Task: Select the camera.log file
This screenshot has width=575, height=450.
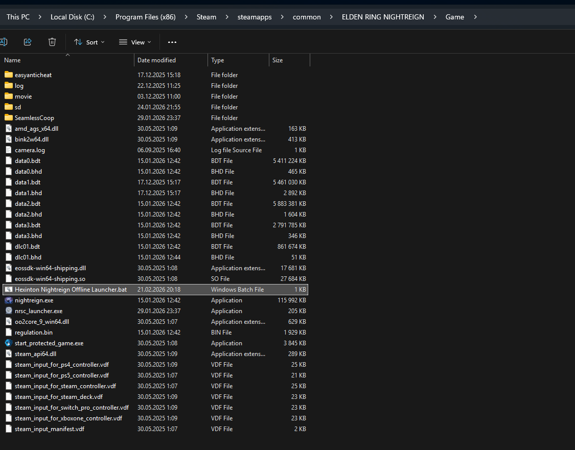Action: [x=30, y=150]
